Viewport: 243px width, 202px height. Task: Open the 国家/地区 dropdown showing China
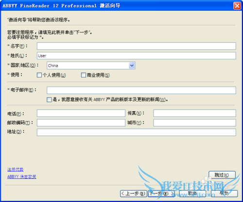click(91, 66)
